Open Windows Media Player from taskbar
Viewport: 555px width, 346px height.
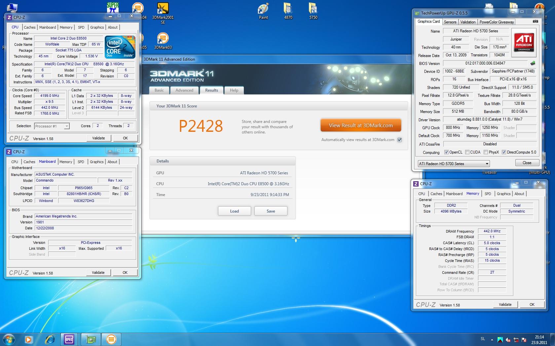pos(28,339)
